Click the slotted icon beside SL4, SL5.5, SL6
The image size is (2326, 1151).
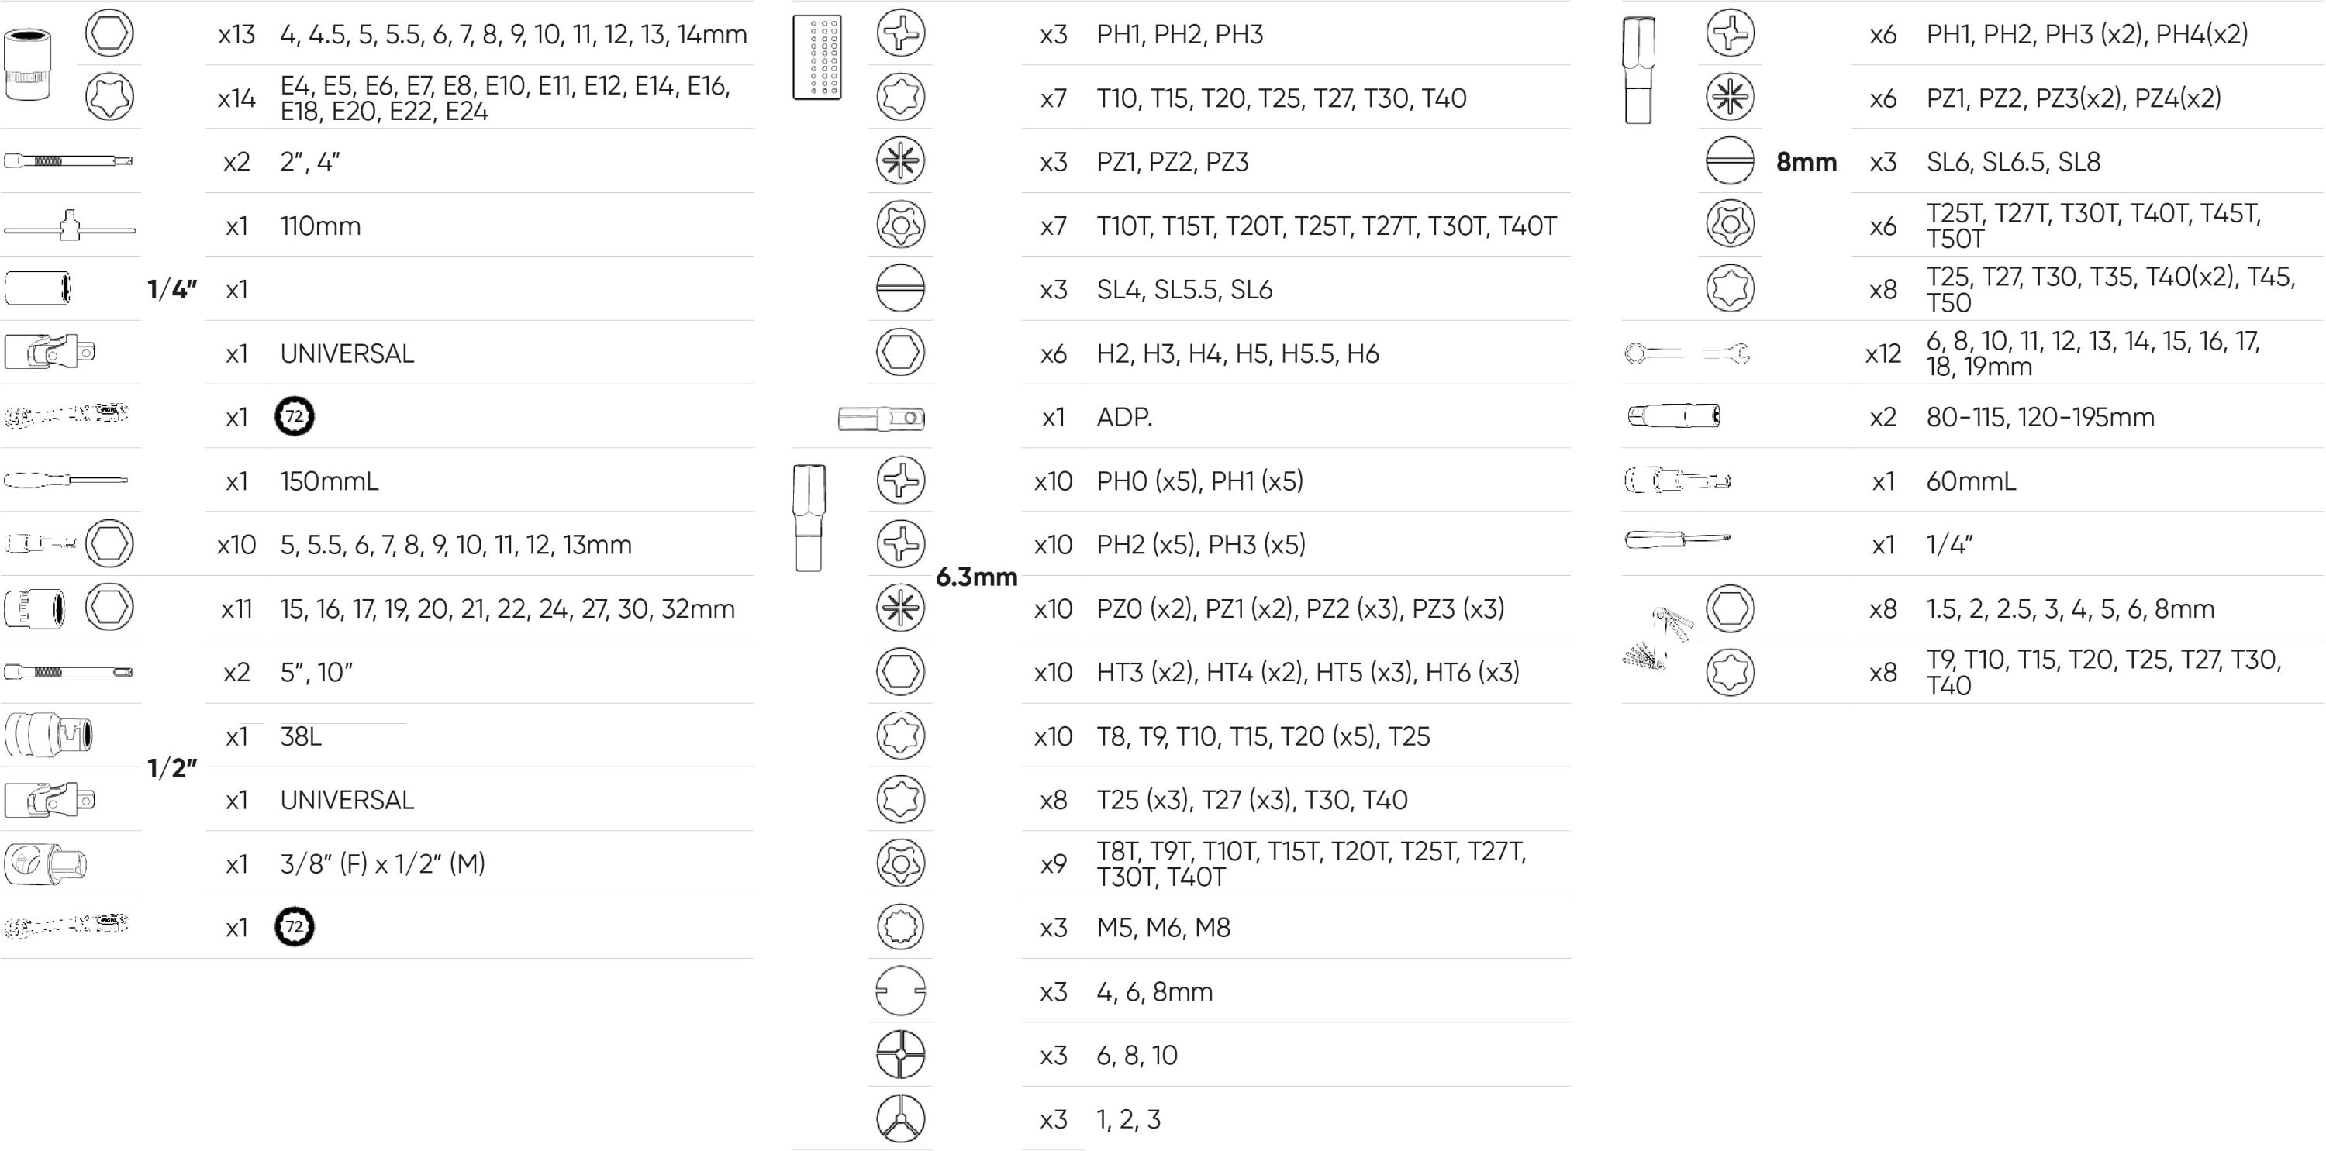(900, 289)
